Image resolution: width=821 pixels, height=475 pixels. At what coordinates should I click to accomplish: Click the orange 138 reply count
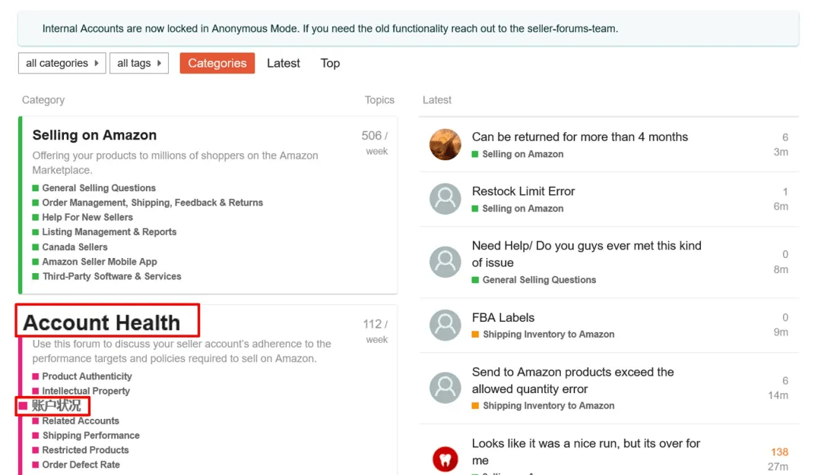pyautogui.click(x=779, y=452)
